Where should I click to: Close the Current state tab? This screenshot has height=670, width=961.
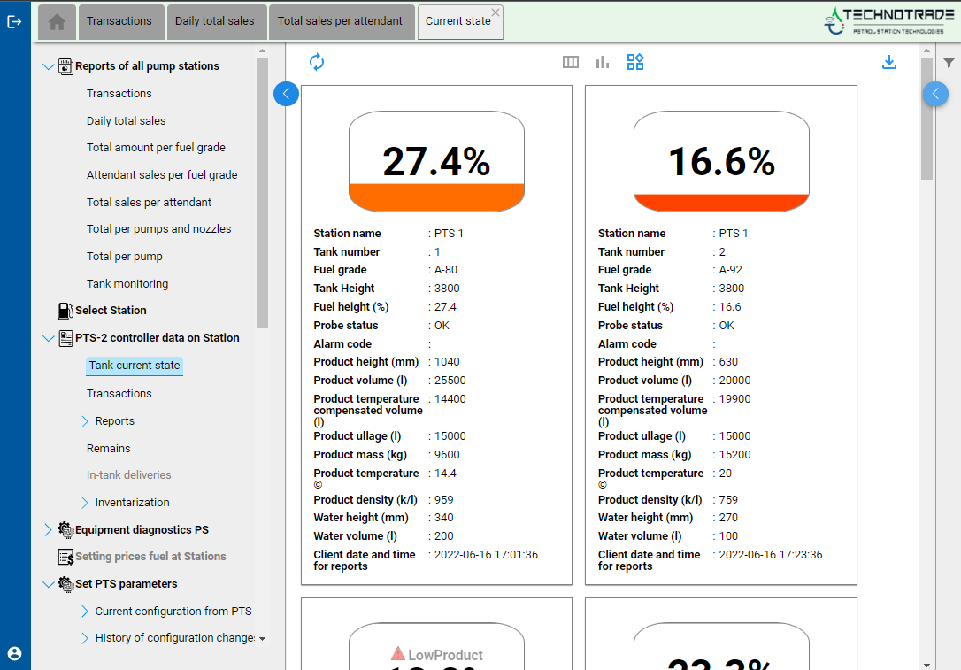pos(496,12)
